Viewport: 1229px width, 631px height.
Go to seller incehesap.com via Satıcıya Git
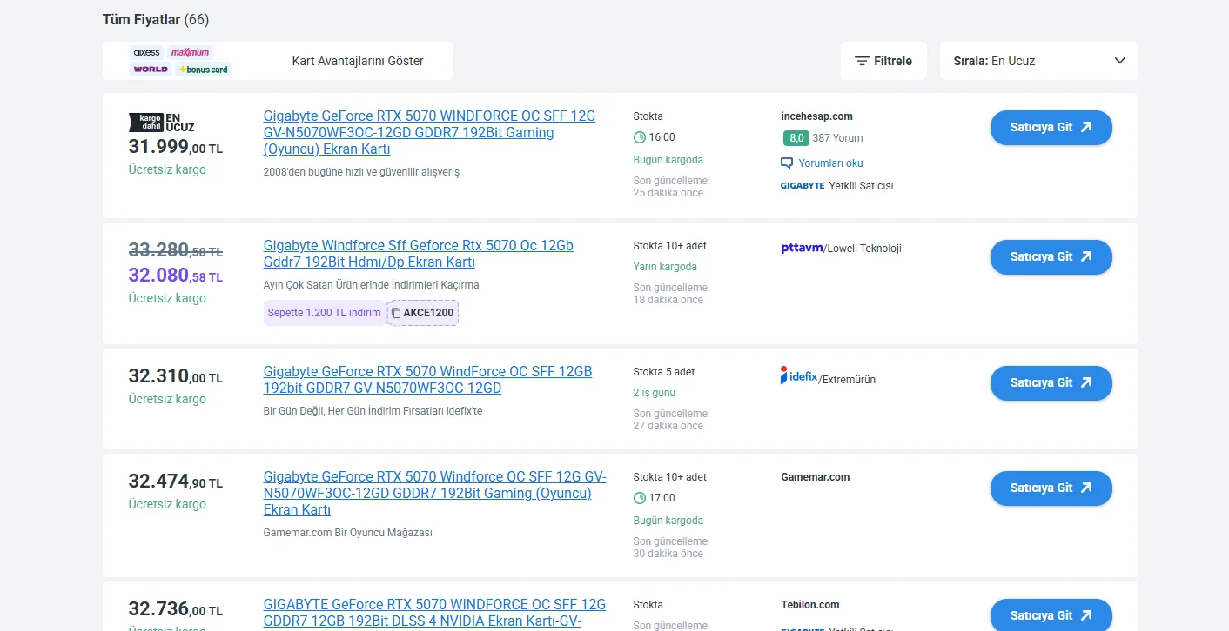coord(1051,127)
